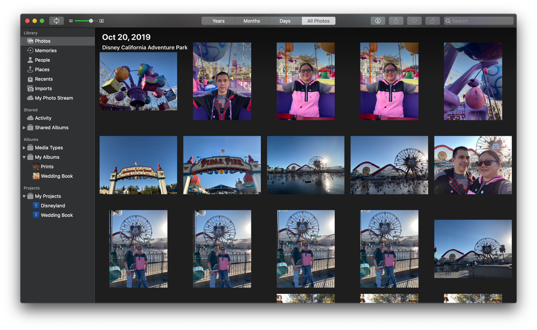Open the Imports sidebar label

(x=43, y=89)
